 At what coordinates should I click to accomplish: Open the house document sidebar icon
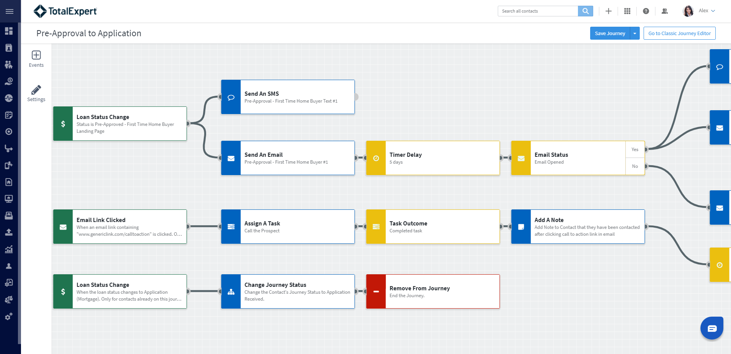9,182
